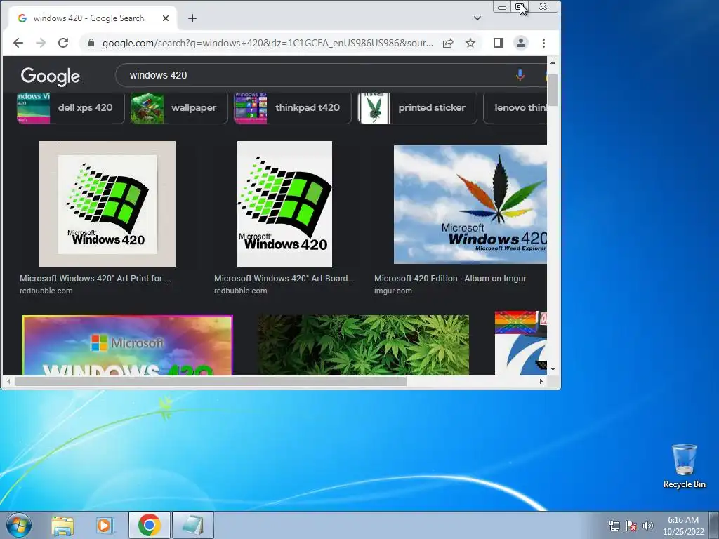Open the Chrome profile menu
This screenshot has height=539, width=719.
pyautogui.click(x=521, y=43)
